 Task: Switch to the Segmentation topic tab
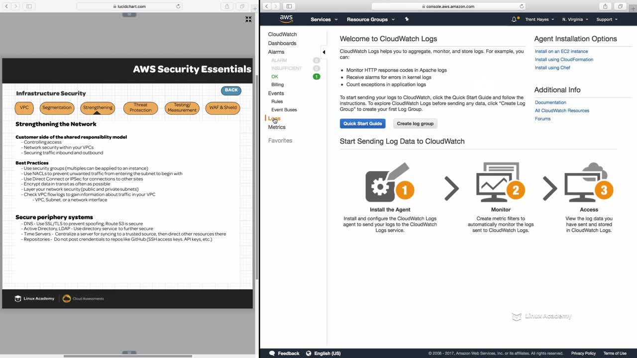coord(57,107)
